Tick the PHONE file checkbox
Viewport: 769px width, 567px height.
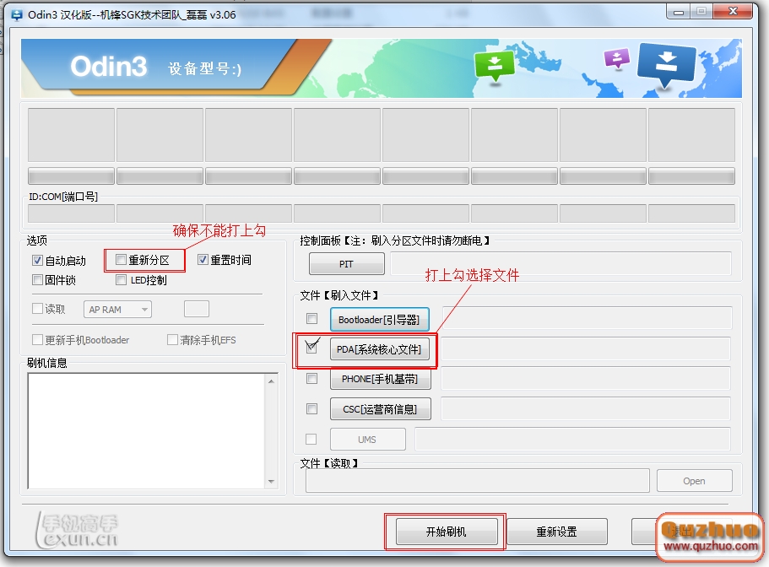tap(312, 379)
